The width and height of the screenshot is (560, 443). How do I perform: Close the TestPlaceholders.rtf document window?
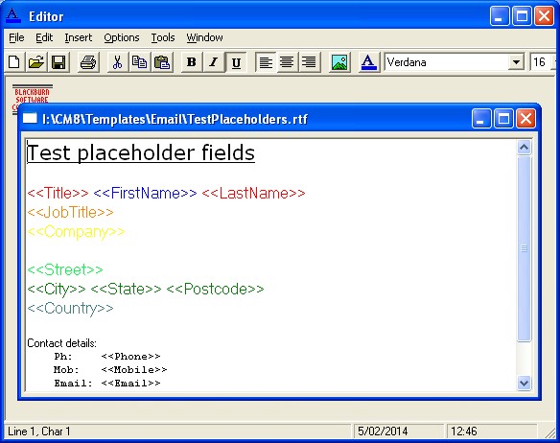pos(525,118)
